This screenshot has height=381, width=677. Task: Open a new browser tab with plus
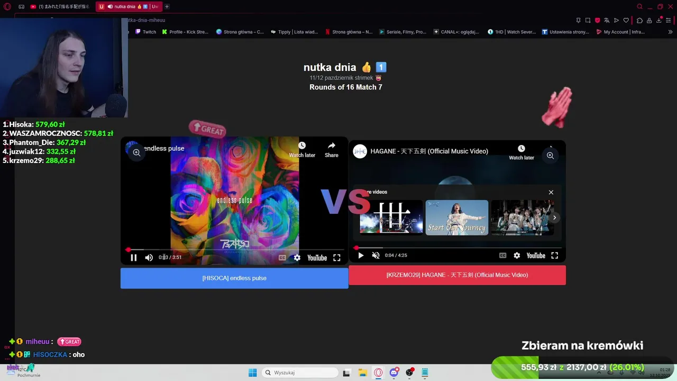point(167,6)
